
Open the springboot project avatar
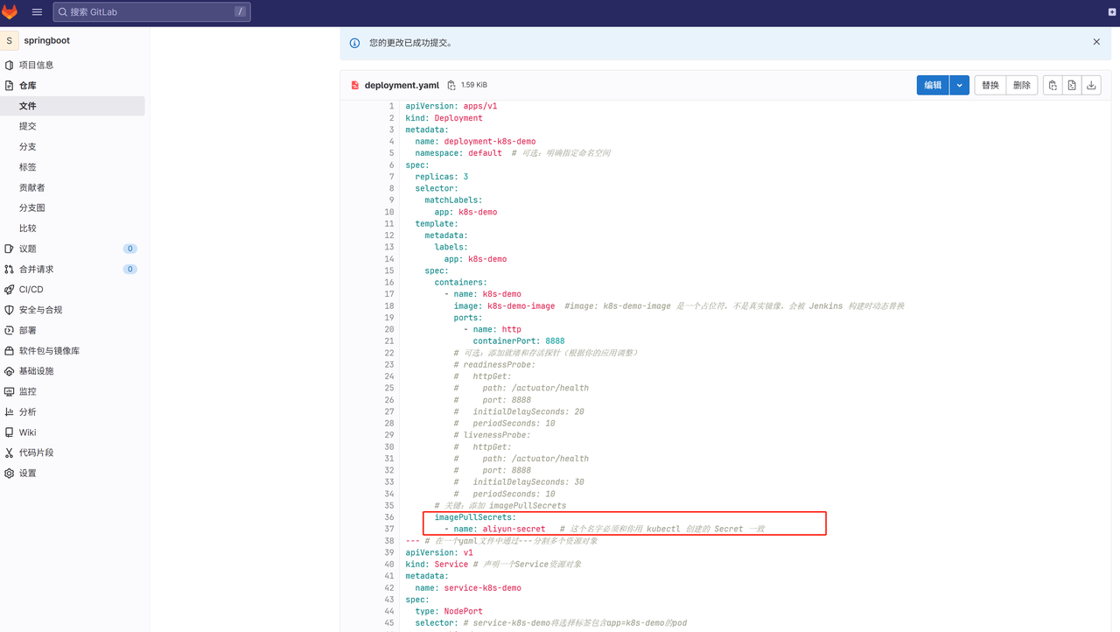[10, 40]
